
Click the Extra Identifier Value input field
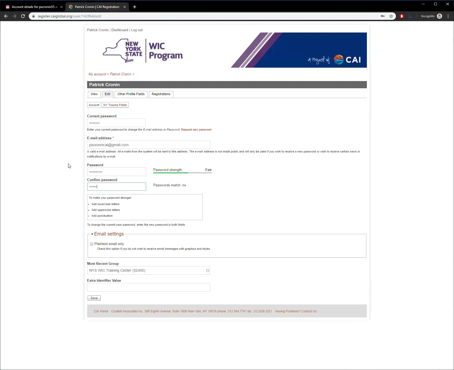tap(148, 287)
